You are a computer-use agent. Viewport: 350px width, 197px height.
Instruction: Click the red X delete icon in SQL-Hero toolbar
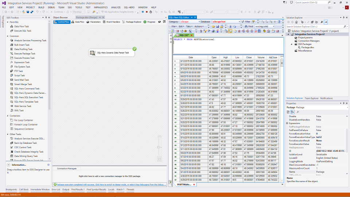point(239,31)
